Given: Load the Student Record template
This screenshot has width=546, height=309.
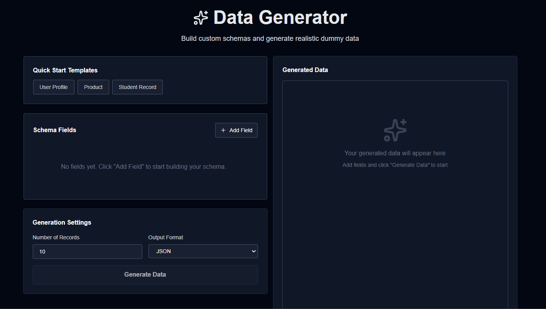Looking at the screenshot, I should [137, 87].
